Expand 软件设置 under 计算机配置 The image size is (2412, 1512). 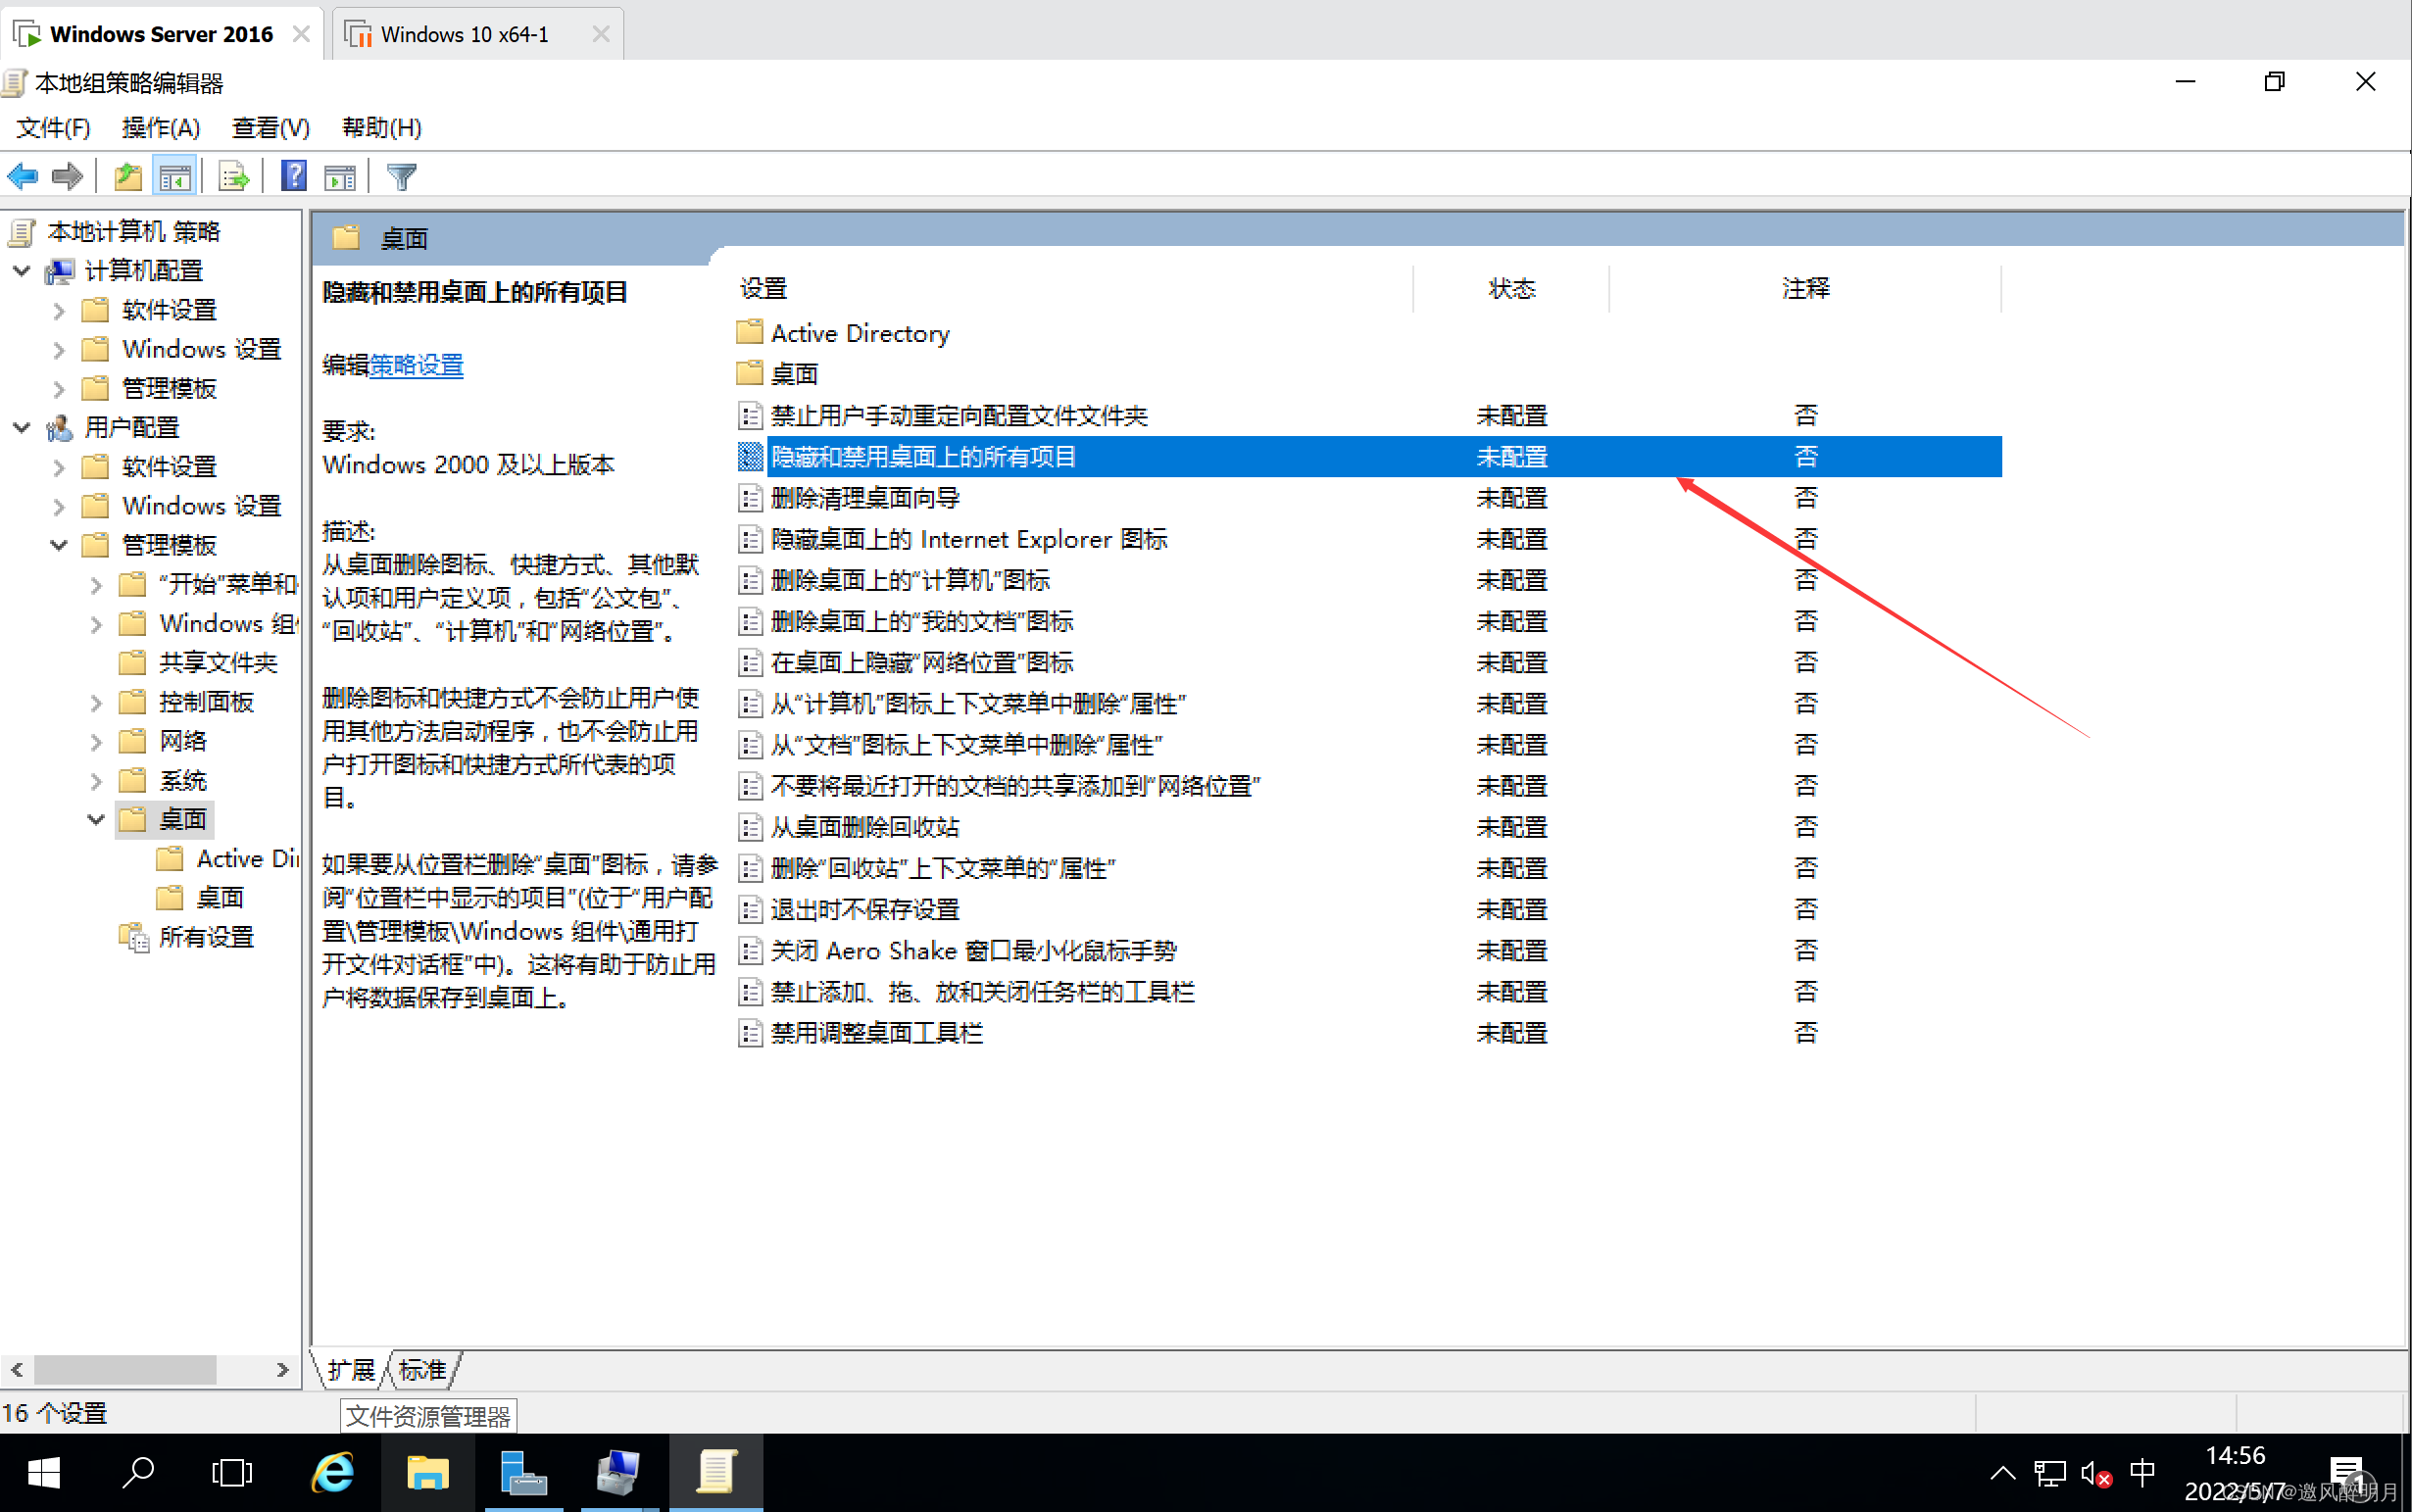59,310
